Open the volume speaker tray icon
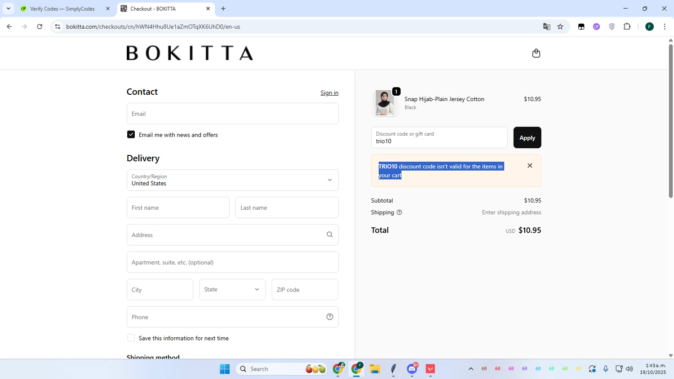 pyautogui.click(x=629, y=369)
